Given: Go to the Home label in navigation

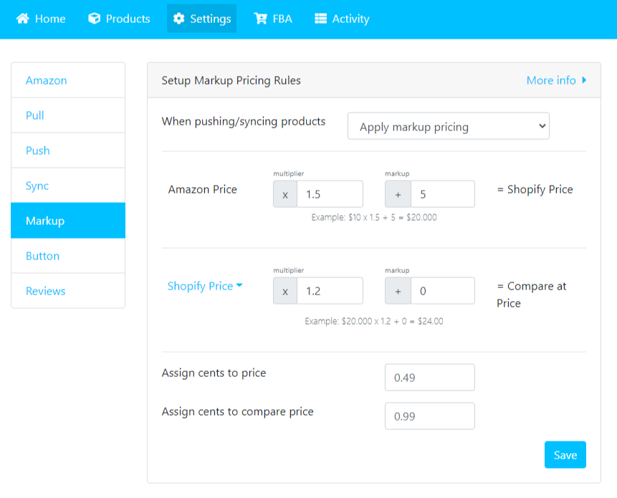Looking at the screenshot, I should (x=50, y=19).
